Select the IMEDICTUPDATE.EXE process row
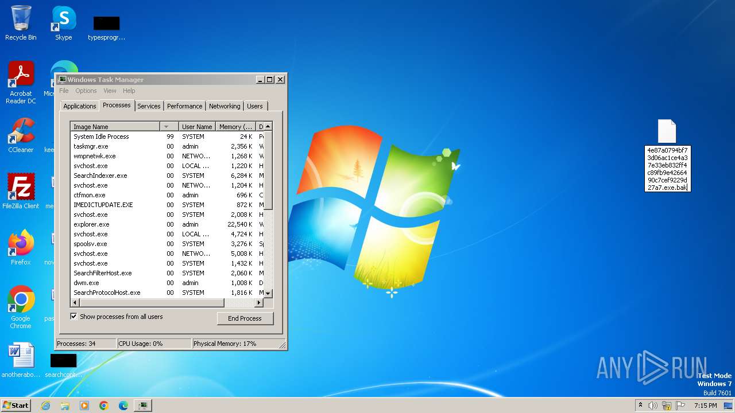735x413 pixels. (167, 205)
